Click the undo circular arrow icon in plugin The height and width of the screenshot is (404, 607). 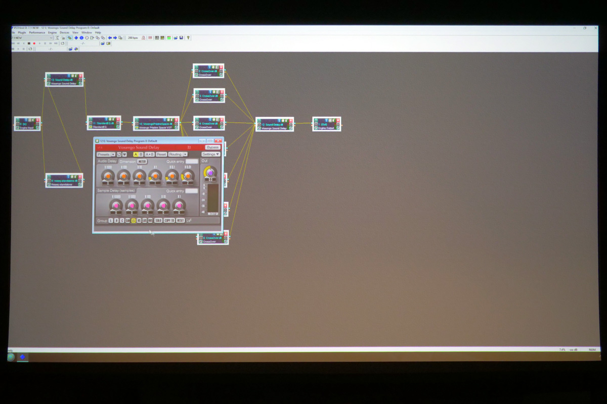tap(119, 155)
